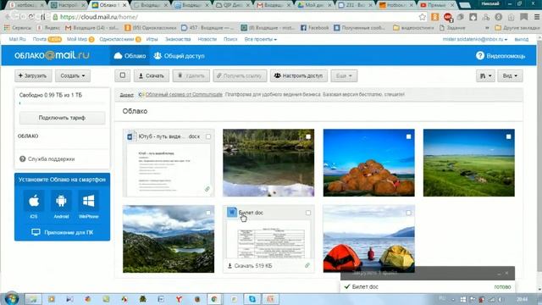Check the orange haystack photo checkbox
This screenshot has height=305, width=542.
(408, 136)
